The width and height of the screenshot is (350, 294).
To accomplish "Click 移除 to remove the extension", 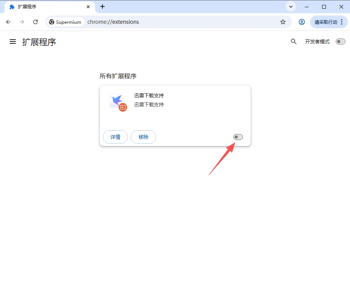I will pyautogui.click(x=143, y=137).
